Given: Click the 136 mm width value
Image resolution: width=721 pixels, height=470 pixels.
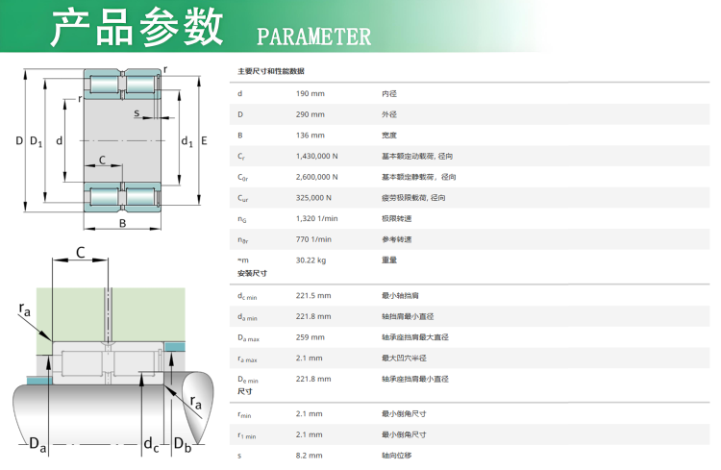Looking at the screenshot, I should tap(310, 136).
